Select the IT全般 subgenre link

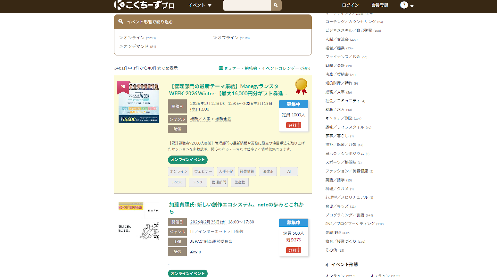coord(237,232)
